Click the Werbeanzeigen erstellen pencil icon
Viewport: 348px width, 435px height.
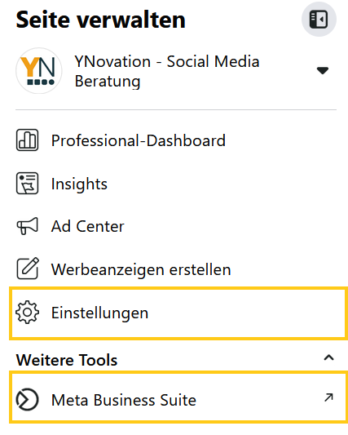28,269
